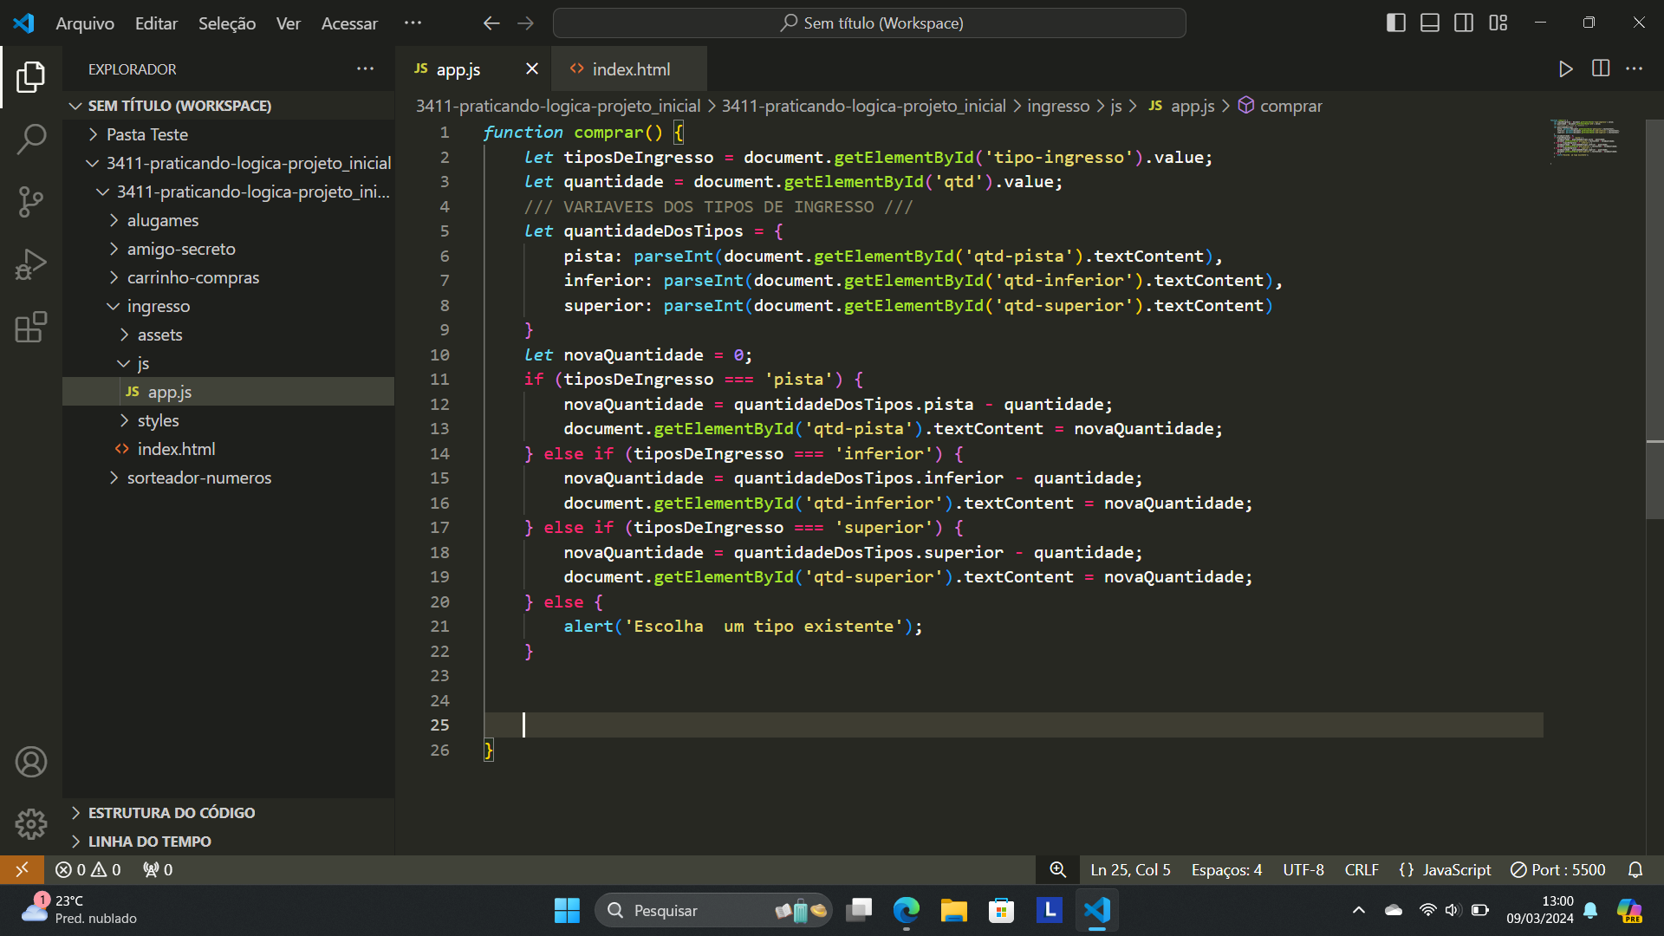
Task: Expand the styles folder
Action: point(229,420)
